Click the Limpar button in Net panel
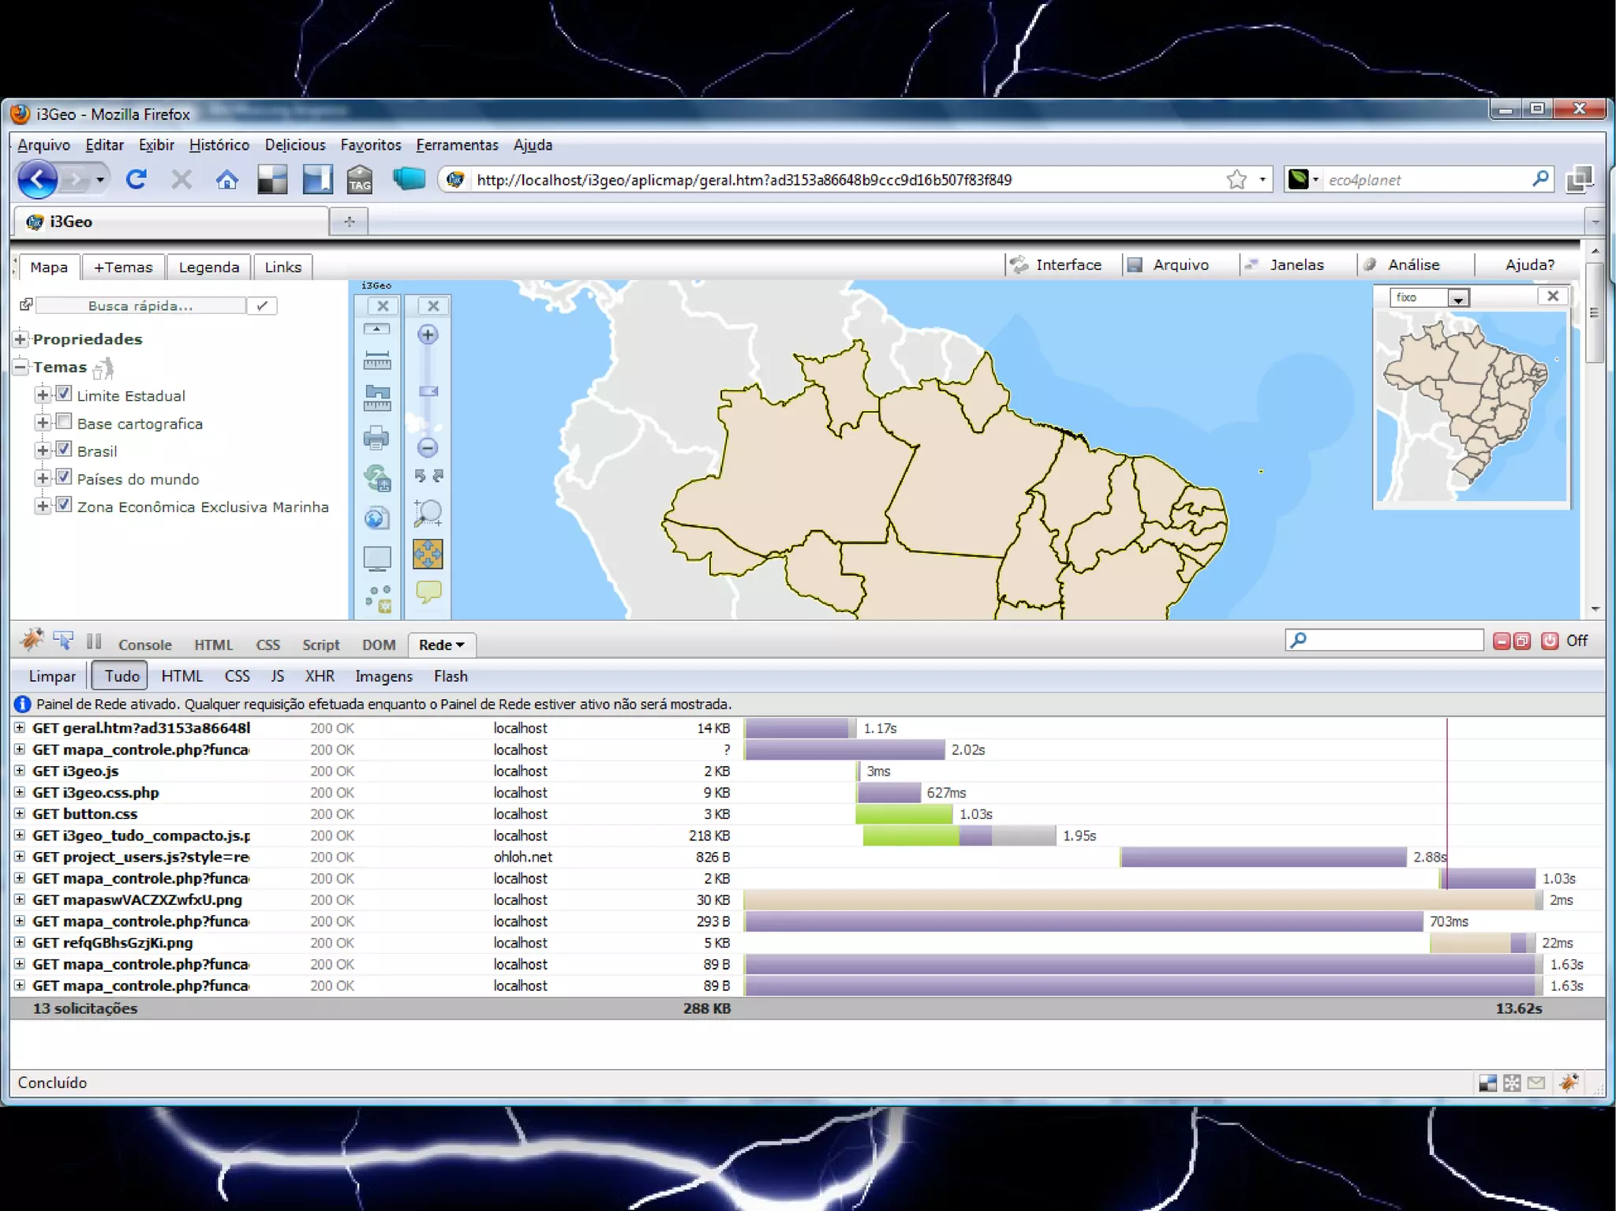This screenshot has height=1211, width=1616. (52, 676)
